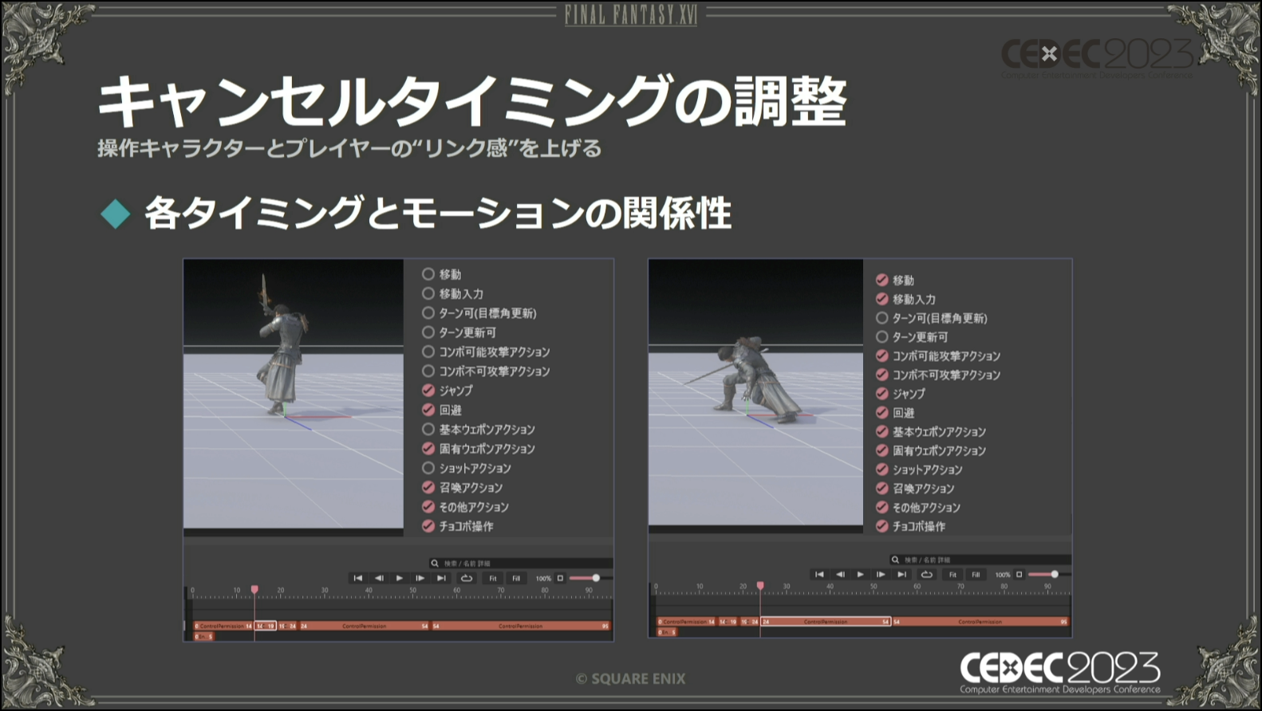Enable the 移動 option in left panel
Image resolution: width=1262 pixels, height=711 pixels.
[x=428, y=274]
